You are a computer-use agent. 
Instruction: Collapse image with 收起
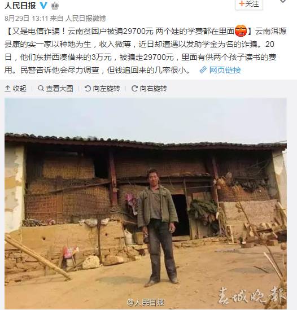pyautogui.click(x=15, y=89)
